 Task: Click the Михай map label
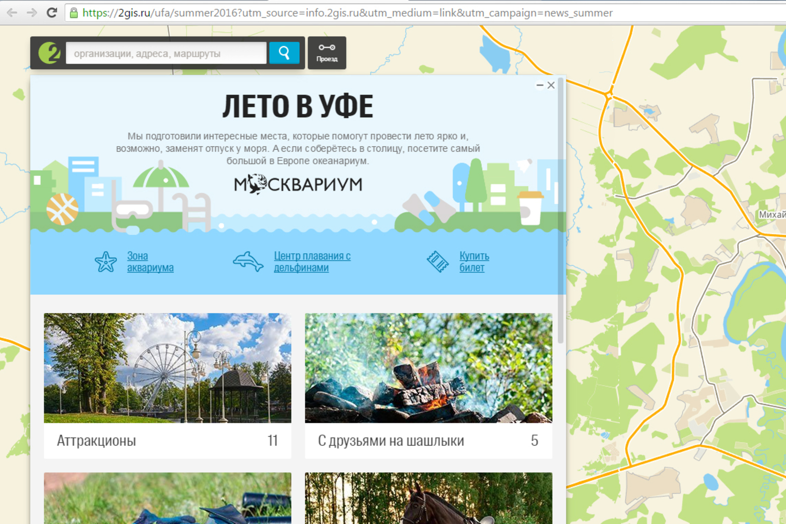772,215
